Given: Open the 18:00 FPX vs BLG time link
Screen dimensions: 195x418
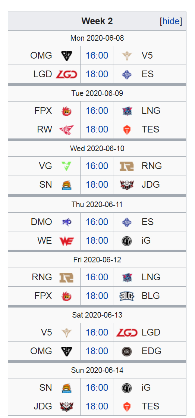Looking at the screenshot, I should click(x=97, y=296).
